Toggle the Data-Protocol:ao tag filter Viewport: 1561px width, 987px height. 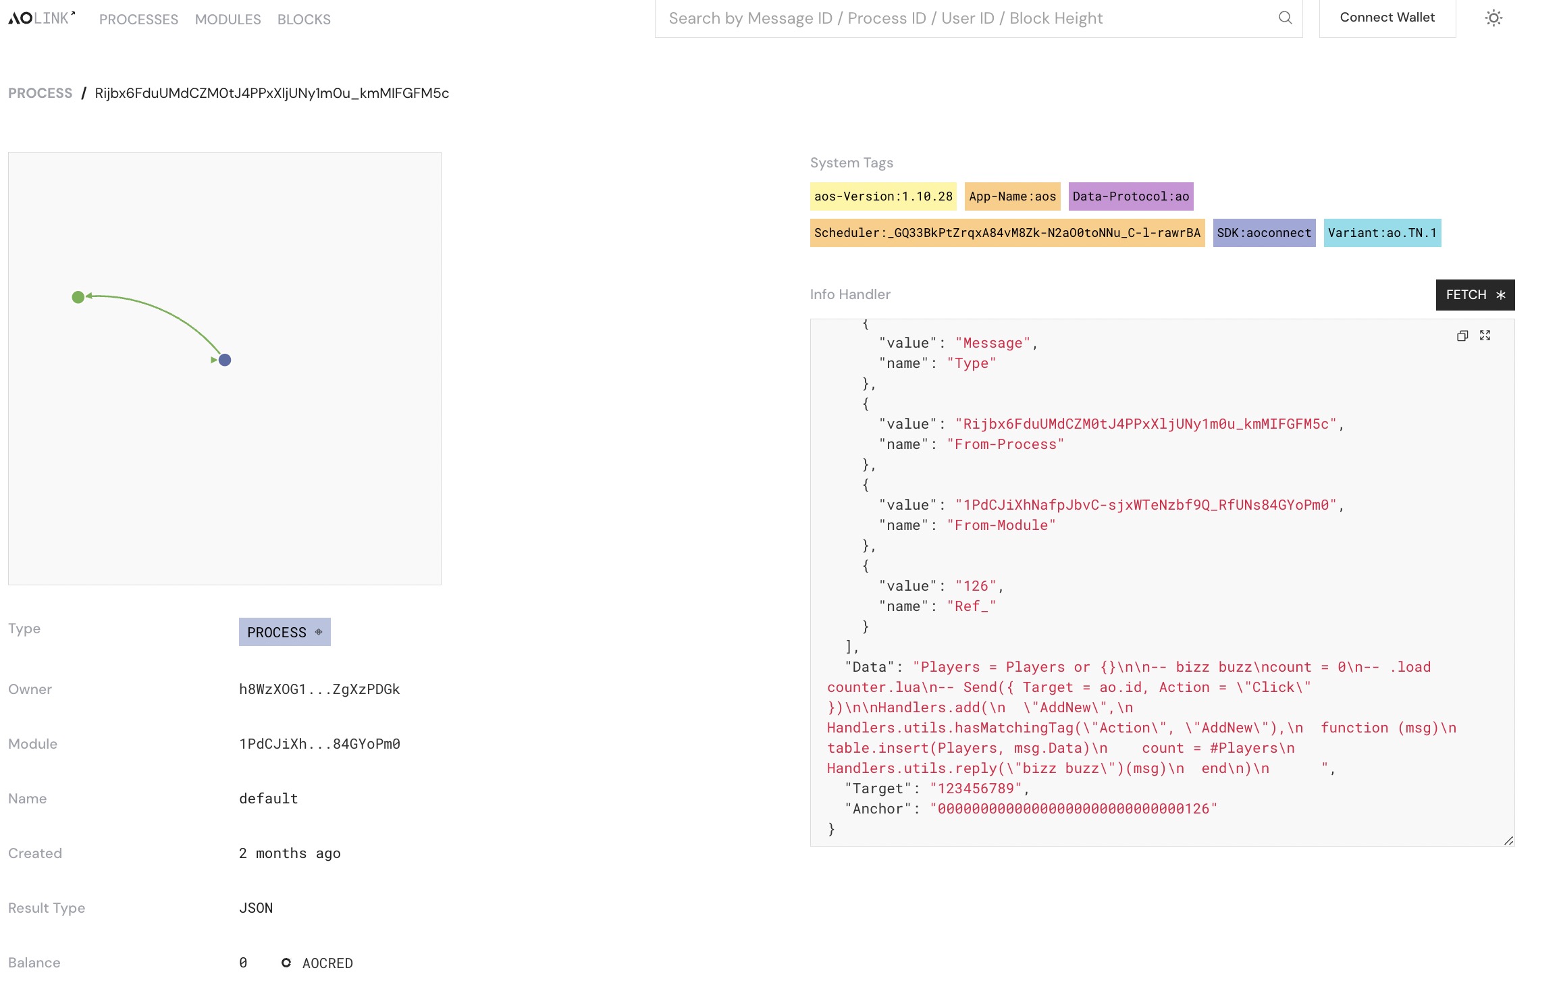(1130, 194)
